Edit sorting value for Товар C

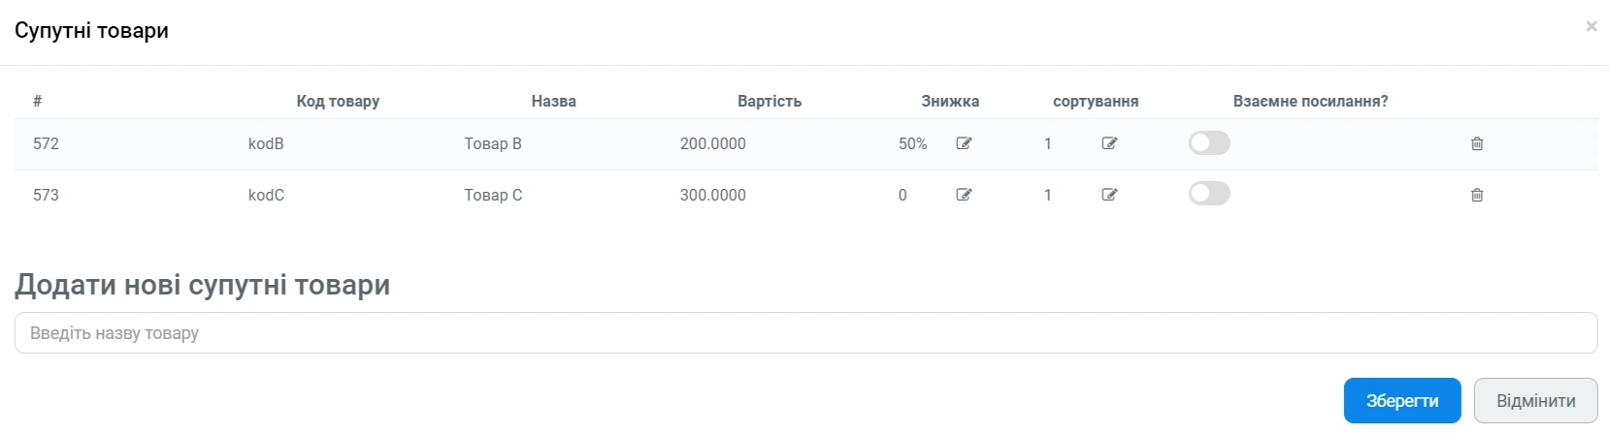pos(1109,195)
